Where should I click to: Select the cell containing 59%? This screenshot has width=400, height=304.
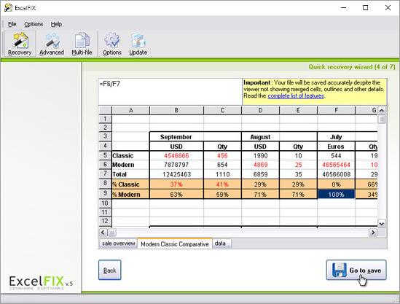pyautogui.click(x=222, y=194)
